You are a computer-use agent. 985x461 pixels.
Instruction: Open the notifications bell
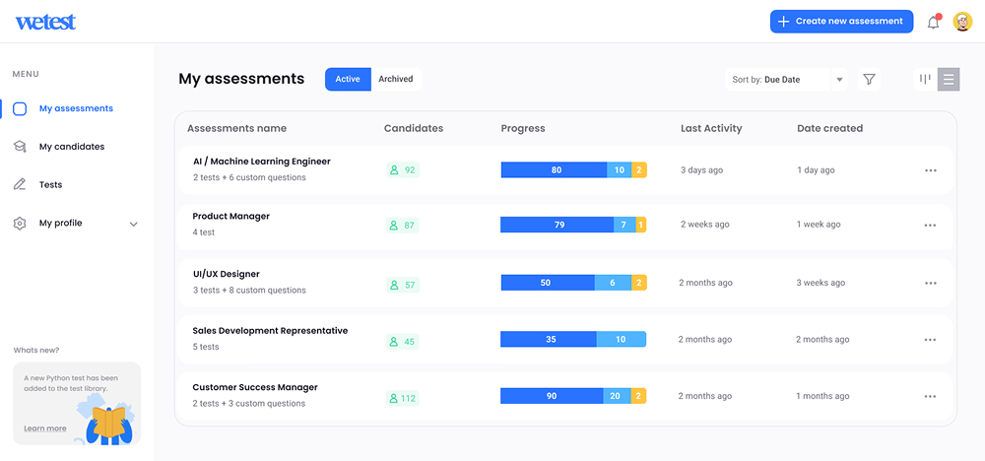tap(934, 22)
